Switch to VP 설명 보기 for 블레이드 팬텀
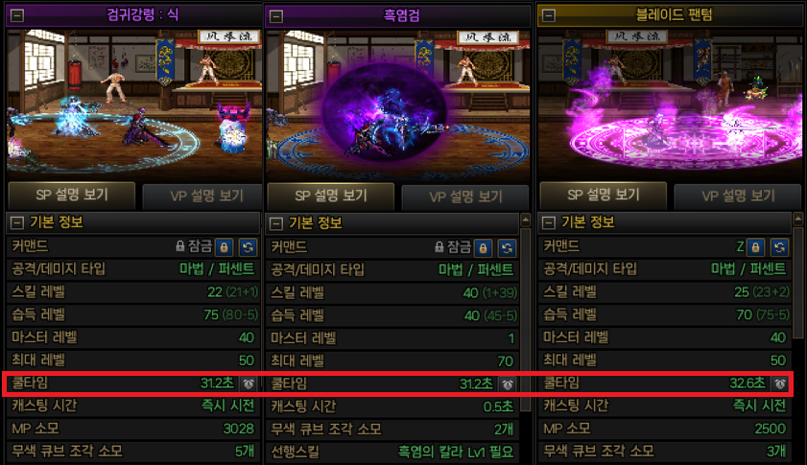 [x=738, y=196]
